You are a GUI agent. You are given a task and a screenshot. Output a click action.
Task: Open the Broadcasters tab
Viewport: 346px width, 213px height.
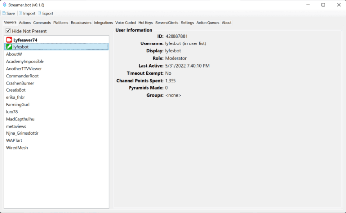81,23
